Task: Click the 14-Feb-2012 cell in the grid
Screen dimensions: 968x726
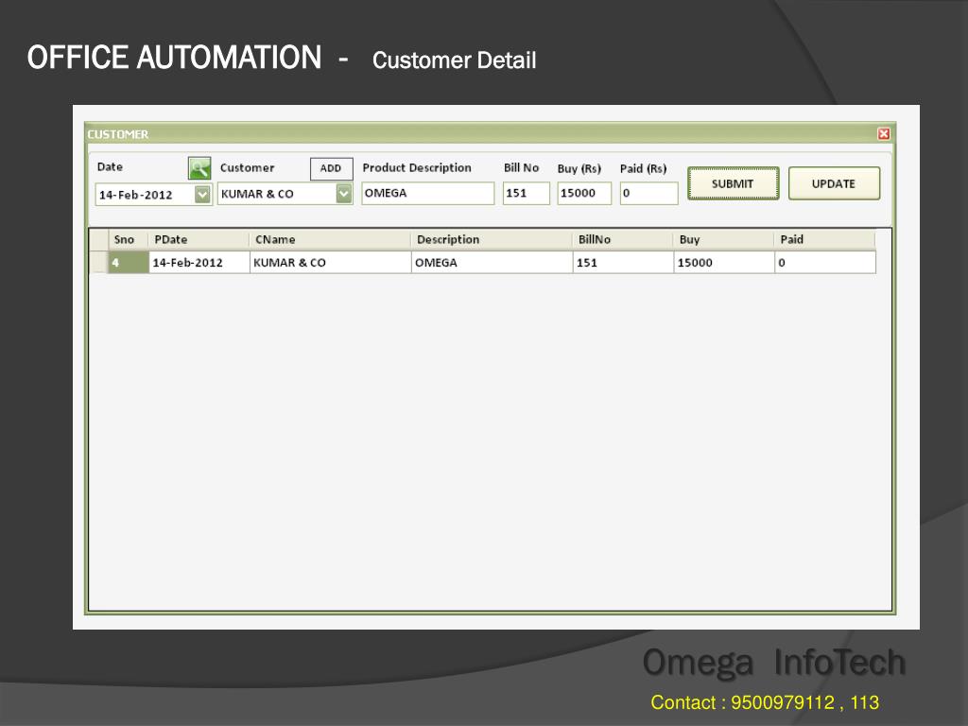Action: (199, 263)
